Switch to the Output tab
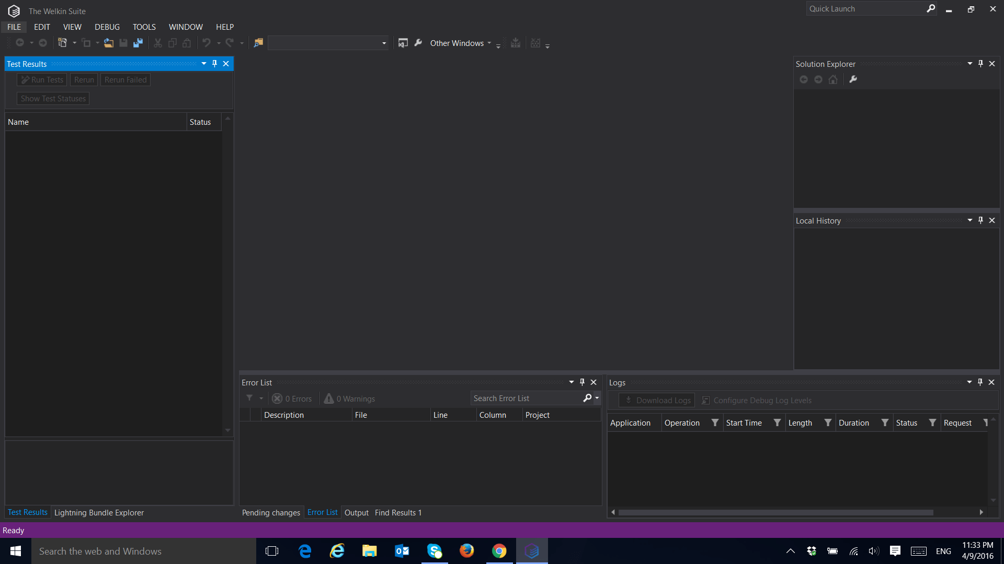The image size is (1004, 564). pyautogui.click(x=356, y=512)
